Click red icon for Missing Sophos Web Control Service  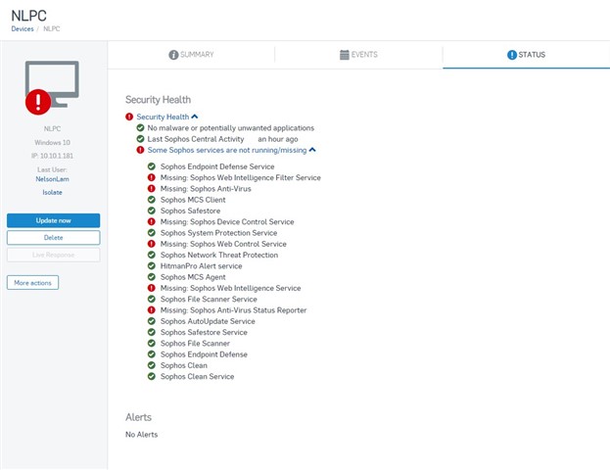[x=152, y=244]
